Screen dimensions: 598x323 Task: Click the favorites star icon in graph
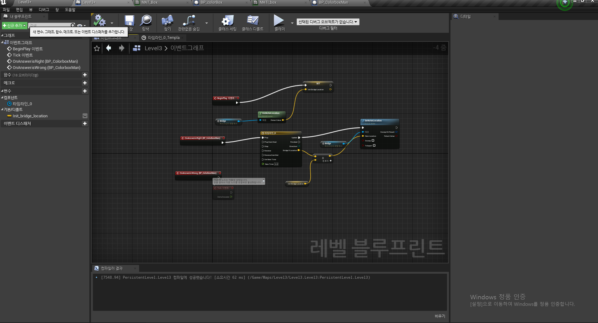97,48
